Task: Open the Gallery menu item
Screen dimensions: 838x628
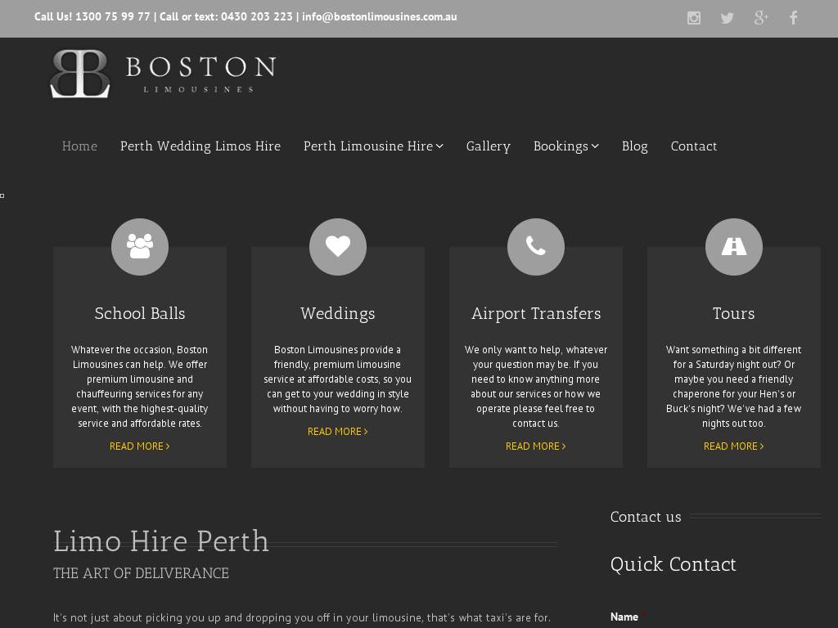Action: pos(489,146)
